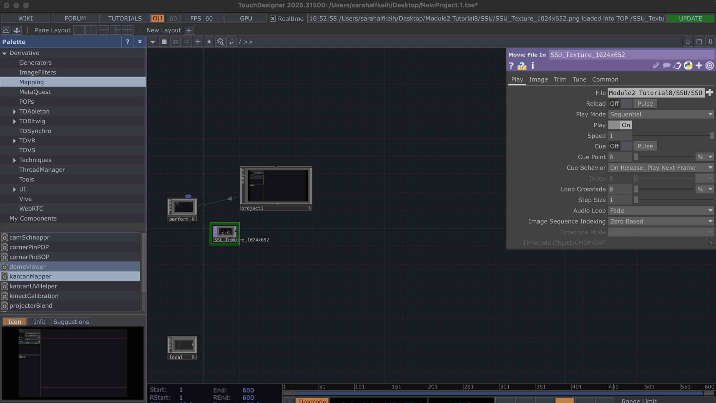716x403 pixels.
Task: Select the star bookmark icon in the toolbar
Action: [x=209, y=42]
